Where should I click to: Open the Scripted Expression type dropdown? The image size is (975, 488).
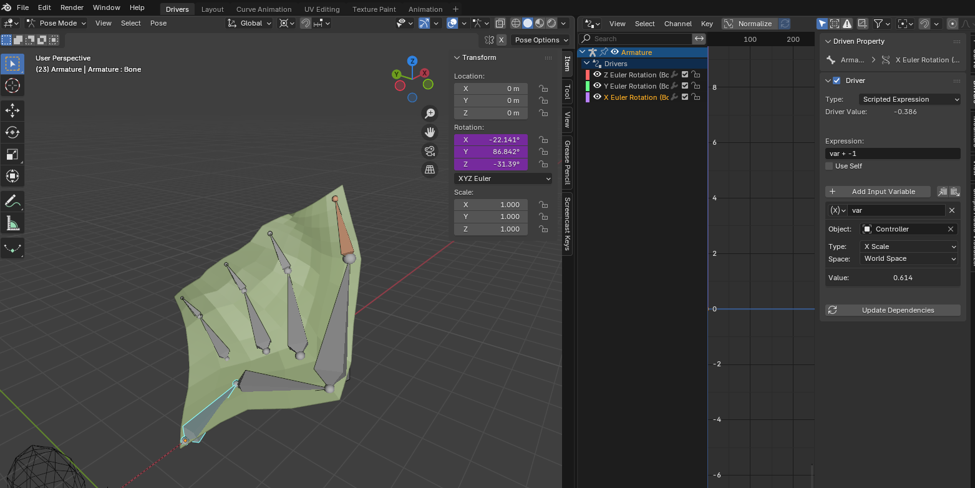[910, 99]
